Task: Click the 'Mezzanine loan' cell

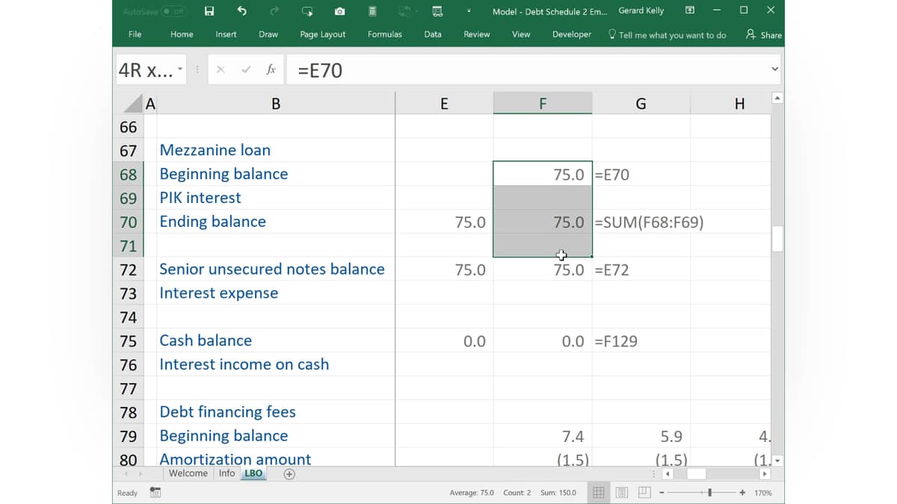Action: click(x=276, y=150)
